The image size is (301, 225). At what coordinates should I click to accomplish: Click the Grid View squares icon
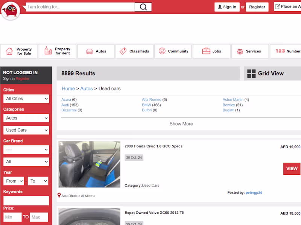(251, 73)
